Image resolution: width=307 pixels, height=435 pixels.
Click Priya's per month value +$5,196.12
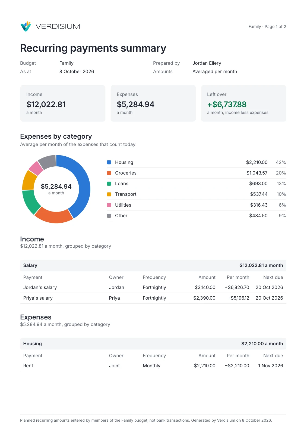[238, 298]
